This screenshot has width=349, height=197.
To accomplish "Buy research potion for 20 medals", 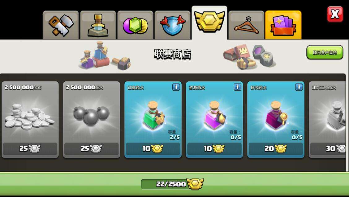I will click(x=276, y=149).
